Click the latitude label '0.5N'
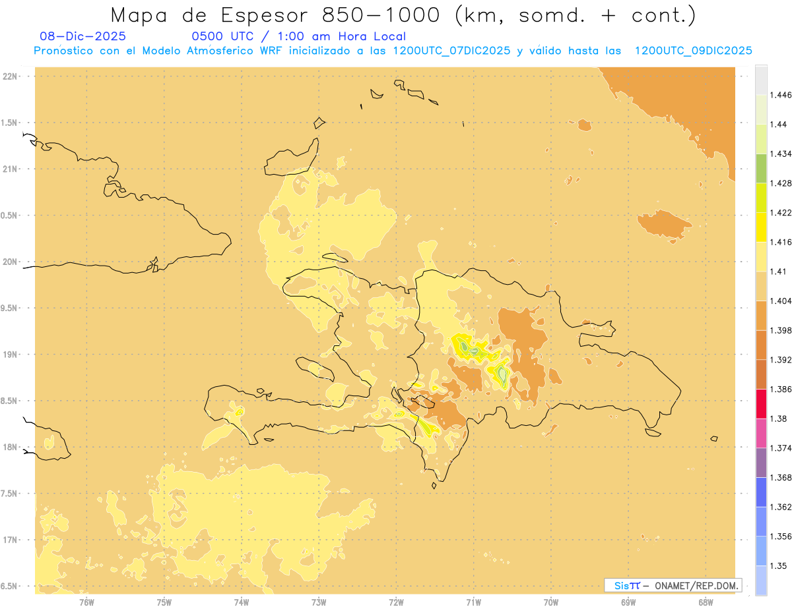This screenshot has height=611, width=792. click(x=9, y=216)
